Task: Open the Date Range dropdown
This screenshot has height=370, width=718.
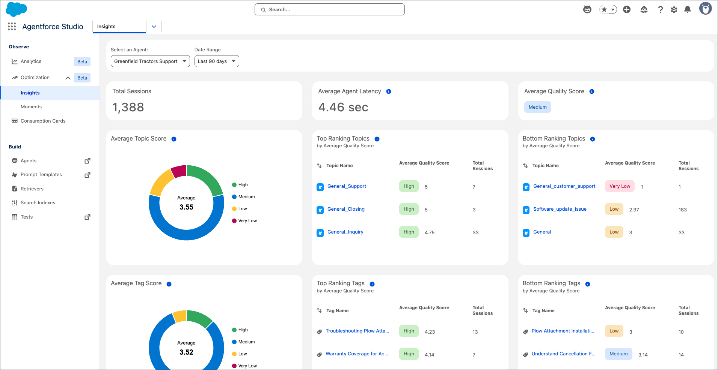Action: (x=217, y=61)
